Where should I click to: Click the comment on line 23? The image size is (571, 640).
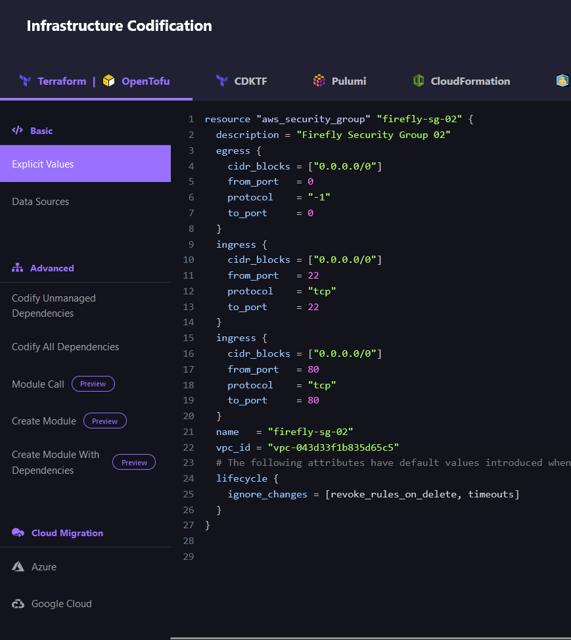pos(393,463)
